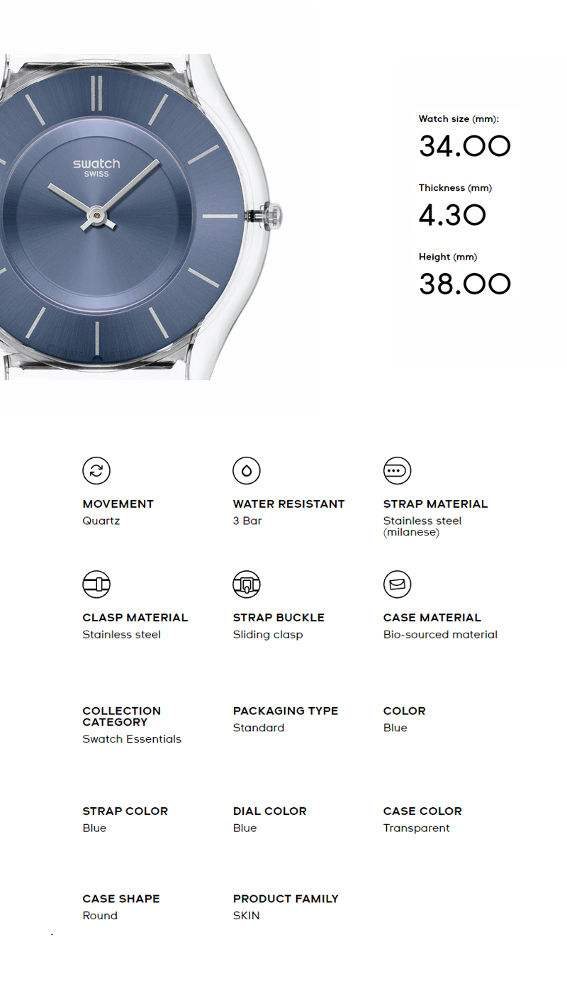Click the Case Material icon
This screenshot has height=993, width=567.
tap(397, 584)
